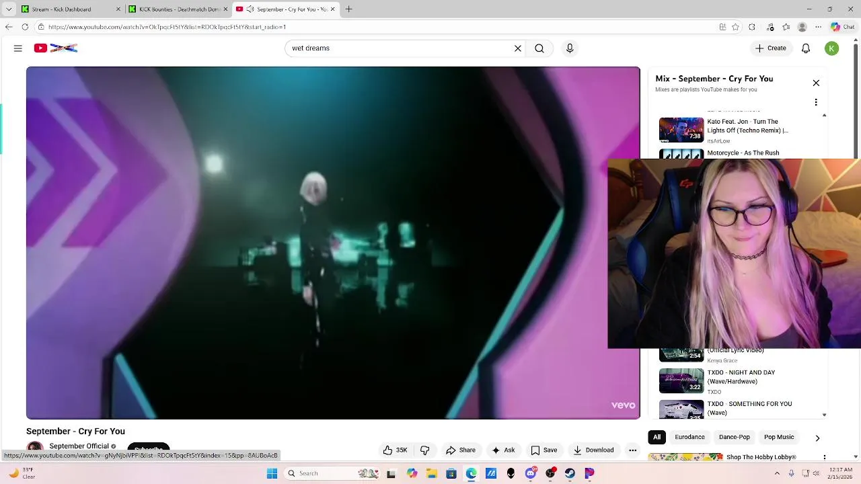The width and height of the screenshot is (861, 484).
Task: Open File Explorer from taskbar
Action: (431, 473)
